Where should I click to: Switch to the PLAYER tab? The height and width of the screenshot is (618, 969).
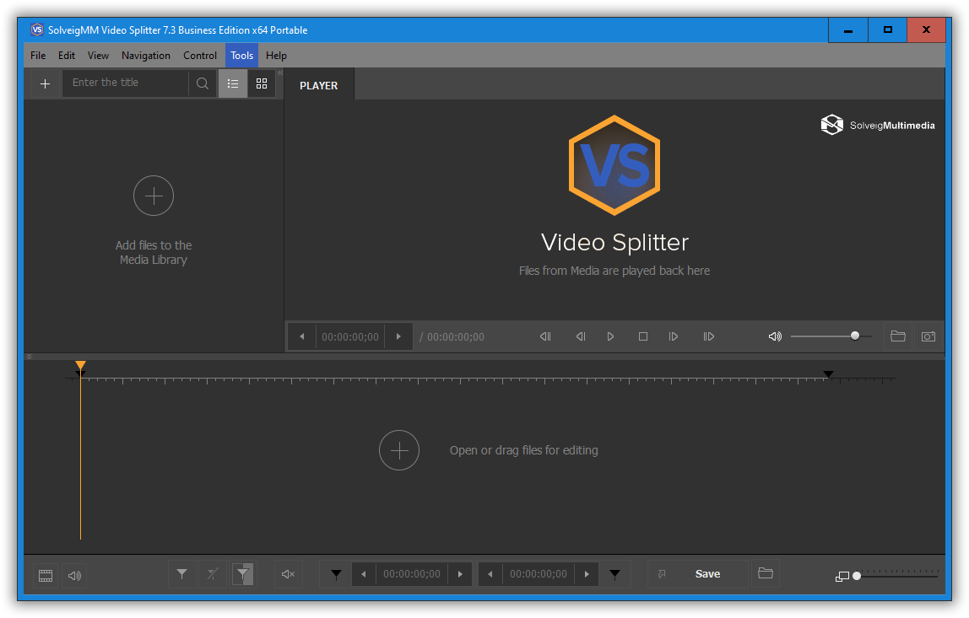[319, 86]
